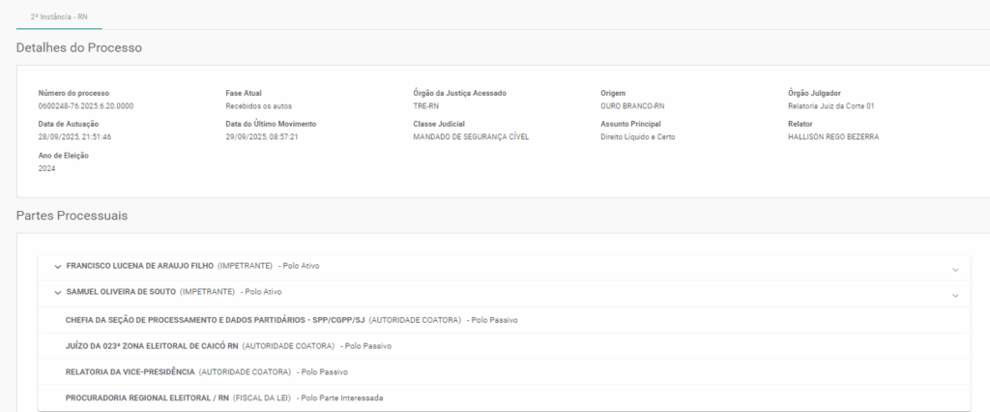Expand chevron left of Francisco Lucena de Araujo Filho
Image resolution: width=990 pixels, height=412 pixels.
click(x=58, y=266)
